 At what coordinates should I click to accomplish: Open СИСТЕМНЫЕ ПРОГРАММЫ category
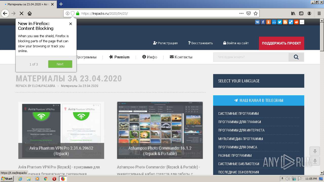click(x=238, y=113)
